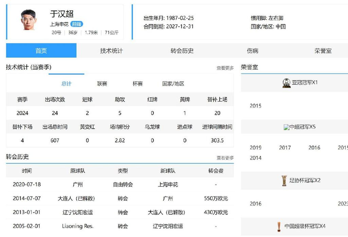348x237 pixels.
Task: Click 辽宁沈阳宏运 in the 2013-01-01 row
Action: 78,212
